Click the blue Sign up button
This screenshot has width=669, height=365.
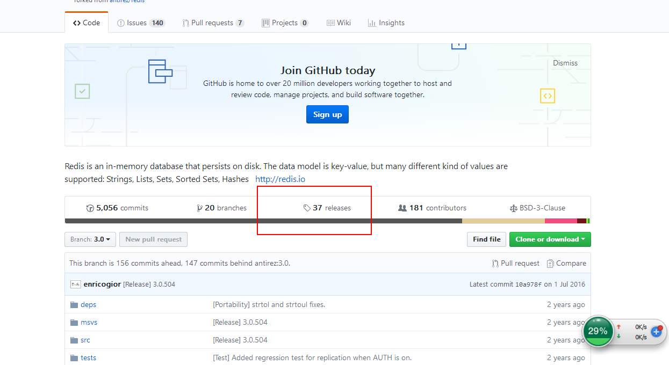327,114
